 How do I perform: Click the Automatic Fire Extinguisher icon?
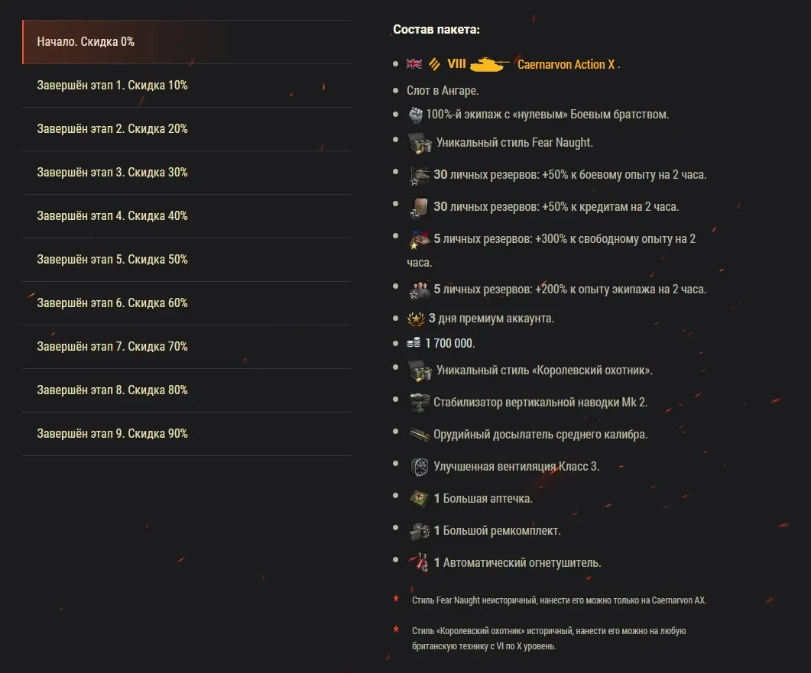point(419,562)
